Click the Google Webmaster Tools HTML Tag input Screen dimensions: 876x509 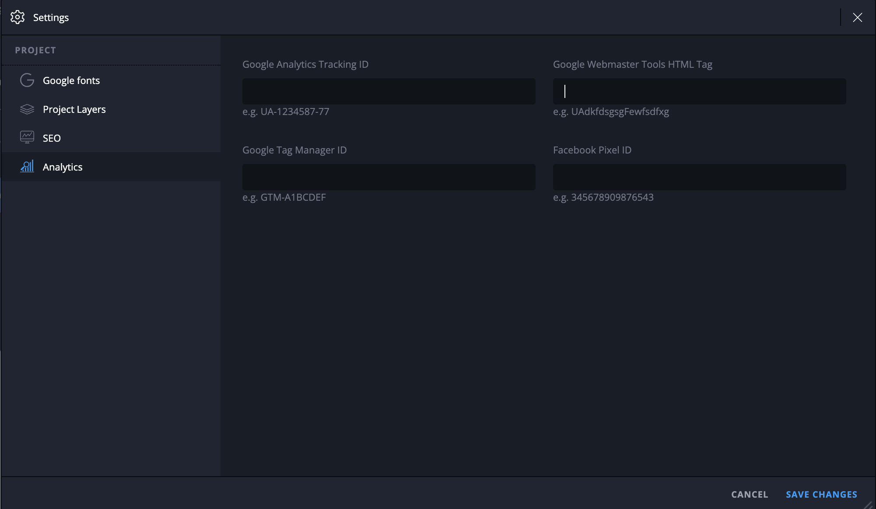pyautogui.click(x=699, y=91)
